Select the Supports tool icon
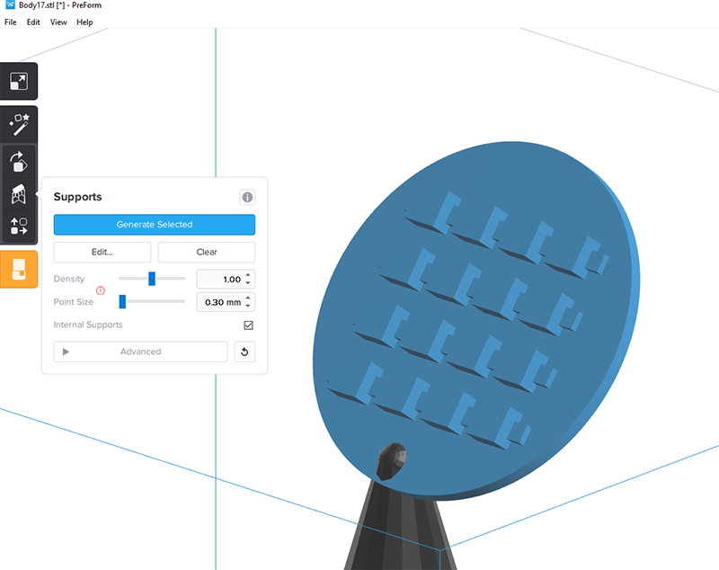Screen dimensions: 719x570 (18, 194)
